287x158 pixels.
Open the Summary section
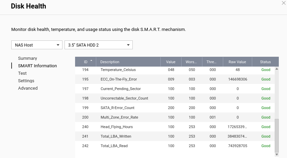coord(28,58)
